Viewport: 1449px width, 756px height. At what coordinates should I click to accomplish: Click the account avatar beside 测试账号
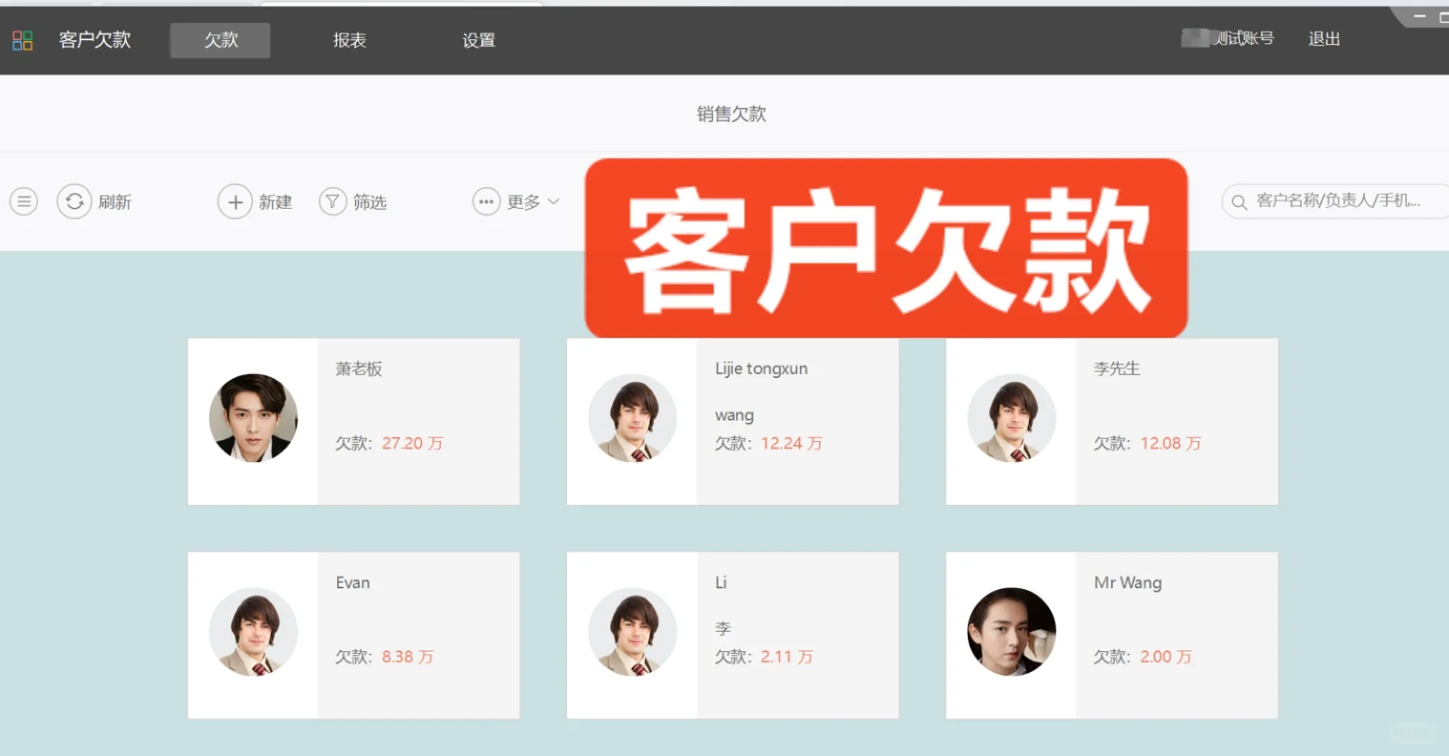tap(1194, 38)
